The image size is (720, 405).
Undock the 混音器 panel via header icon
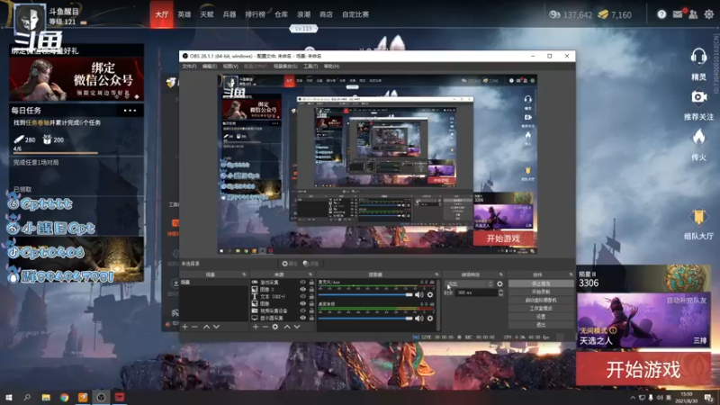coord(436,274)
